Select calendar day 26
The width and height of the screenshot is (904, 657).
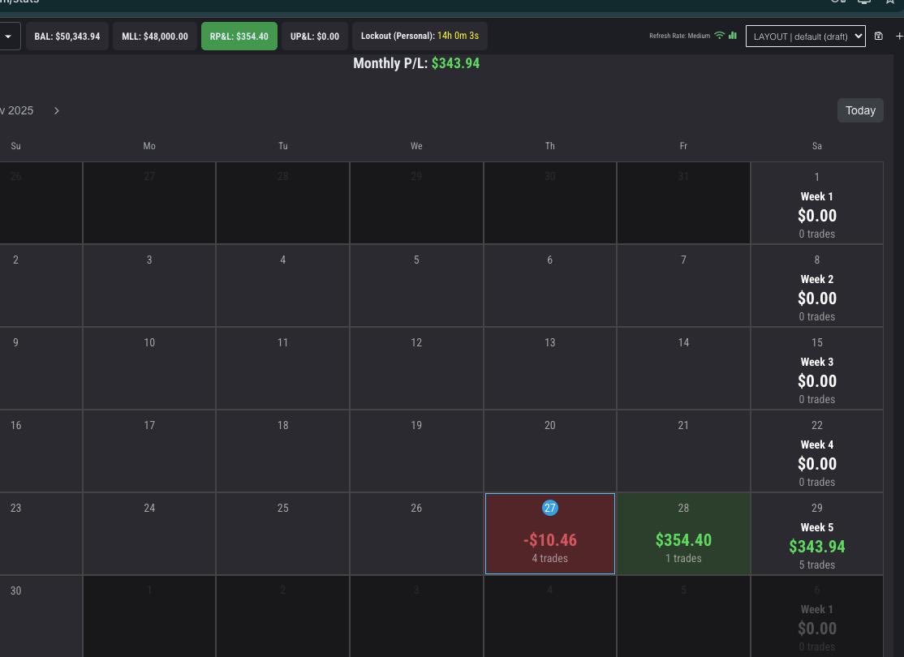[x=416, y=534]
